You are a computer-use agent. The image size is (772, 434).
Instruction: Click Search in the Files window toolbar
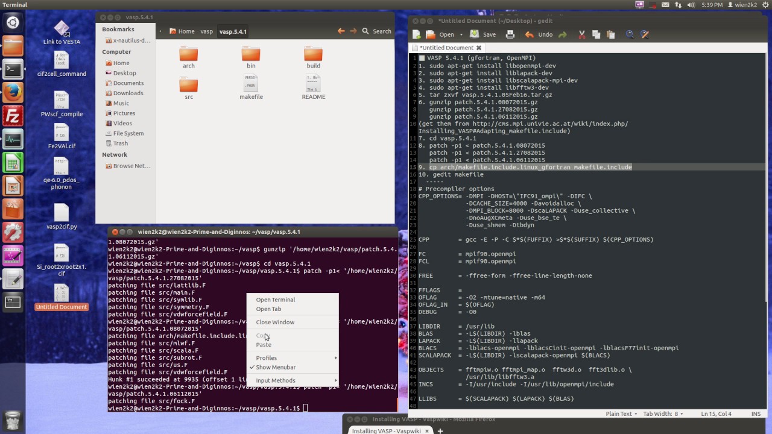(x=377, y=31)
